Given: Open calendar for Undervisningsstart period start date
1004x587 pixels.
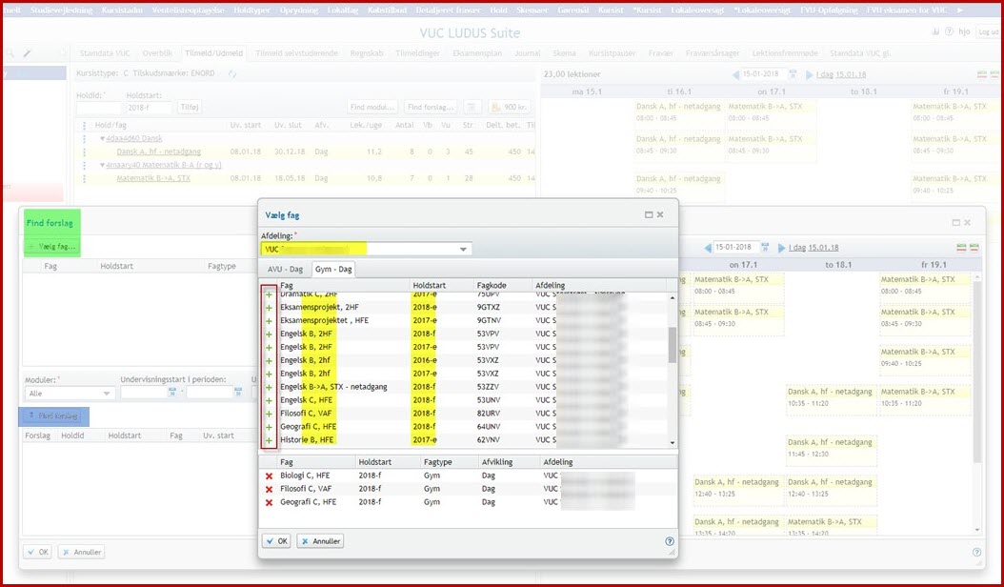Looking at the screenshot, I should point(171,393).
